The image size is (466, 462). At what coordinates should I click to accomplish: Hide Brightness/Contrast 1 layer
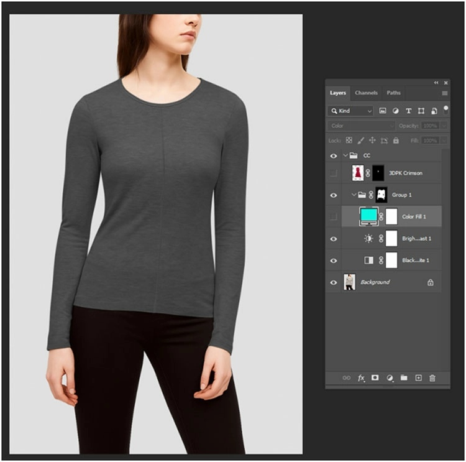click(334, 239)
